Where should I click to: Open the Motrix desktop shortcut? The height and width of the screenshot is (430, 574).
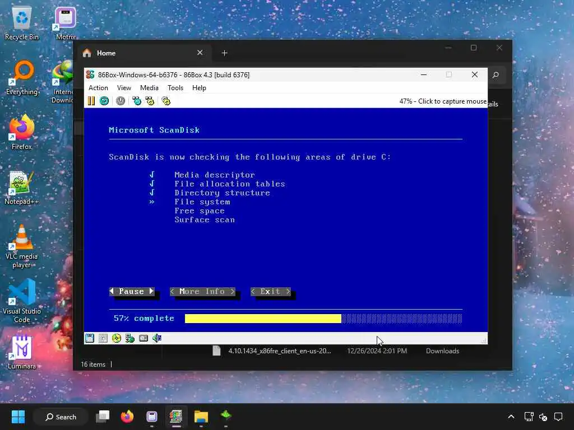click(x=66, y=24)
